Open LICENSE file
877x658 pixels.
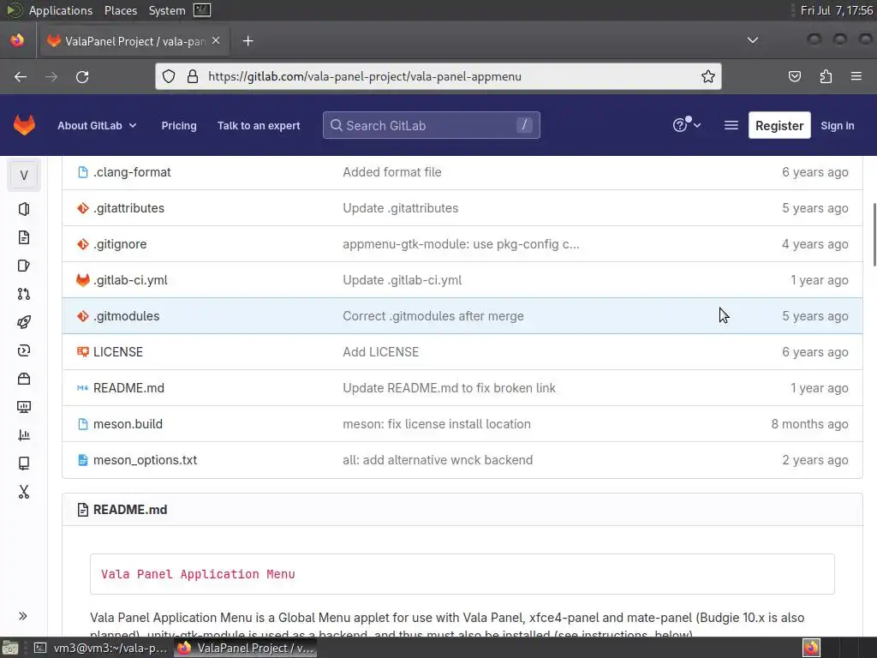coord(118,352)
